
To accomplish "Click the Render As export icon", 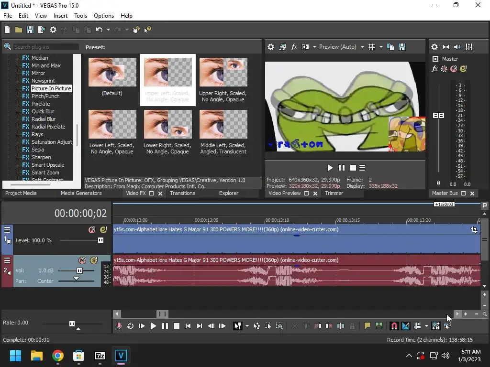I will click(41, 30).
